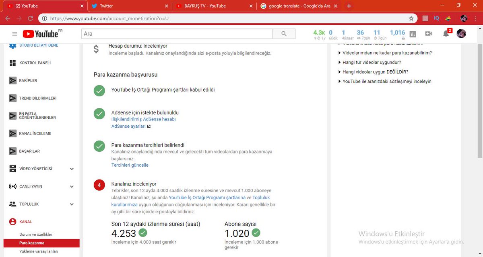483x257 pixels.
Task: Click the browser reload button
Action: [31, 18]
